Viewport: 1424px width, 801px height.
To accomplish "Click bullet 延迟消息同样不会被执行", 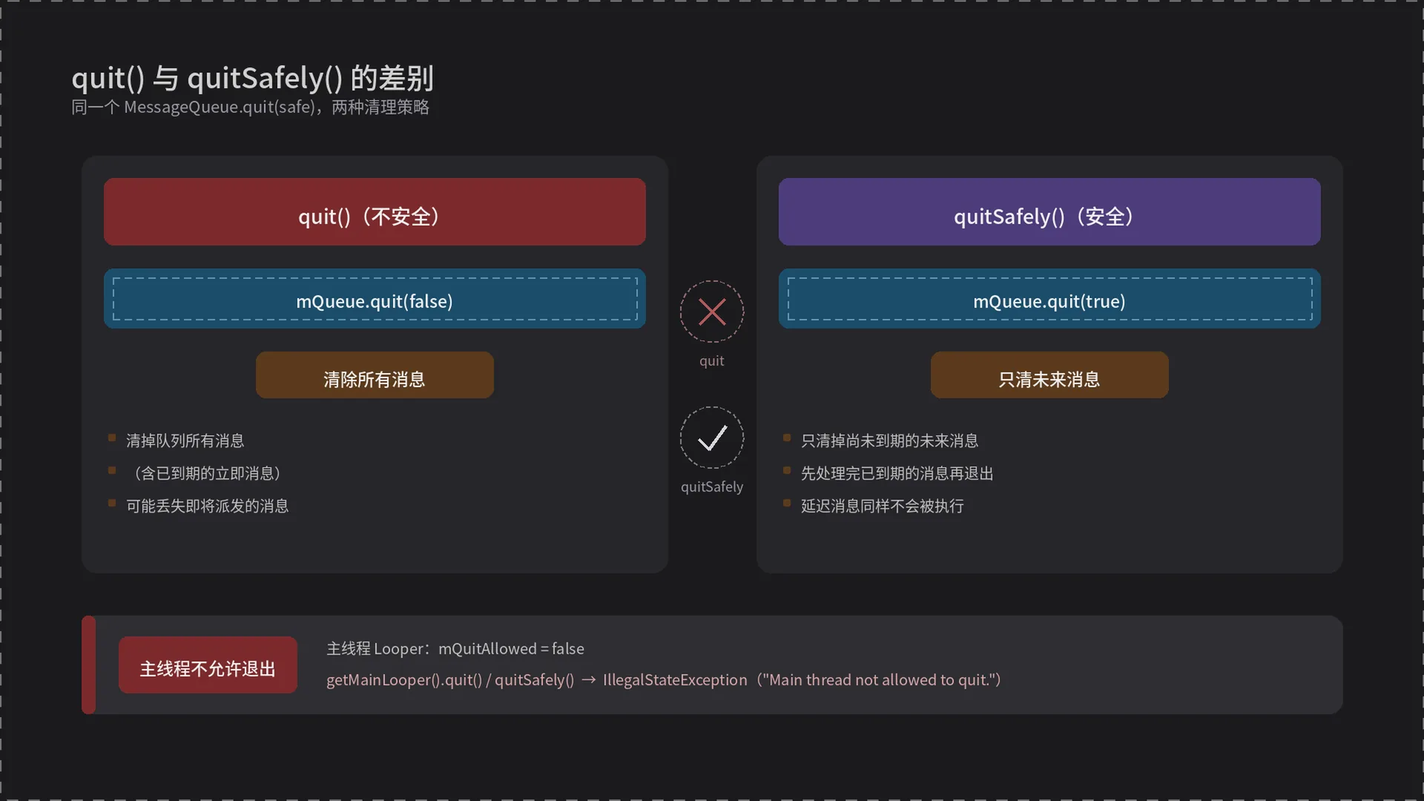I will (882, 506).
